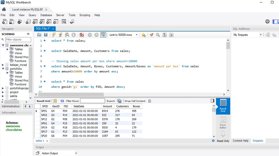Screen dimensions: 279x156
Task: Open the object inspector icon
Action: coord(19,21)
